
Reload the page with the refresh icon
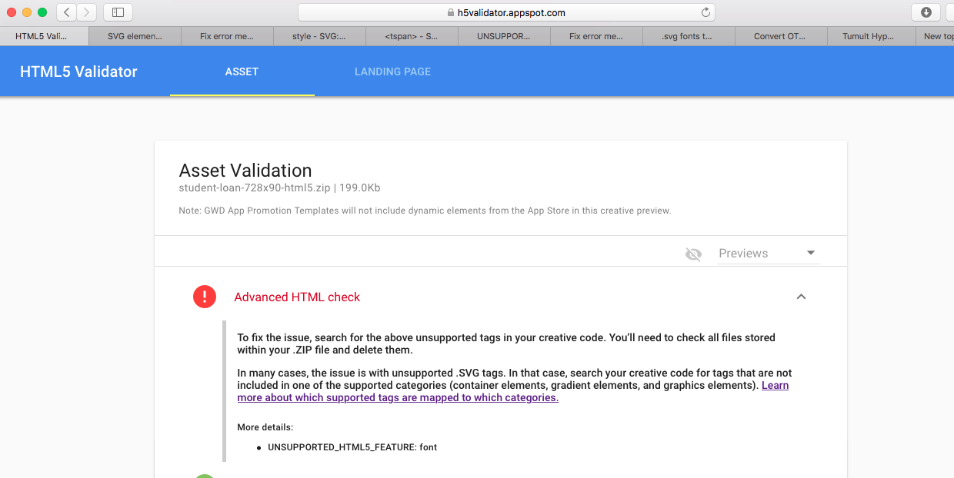[705, 12]
